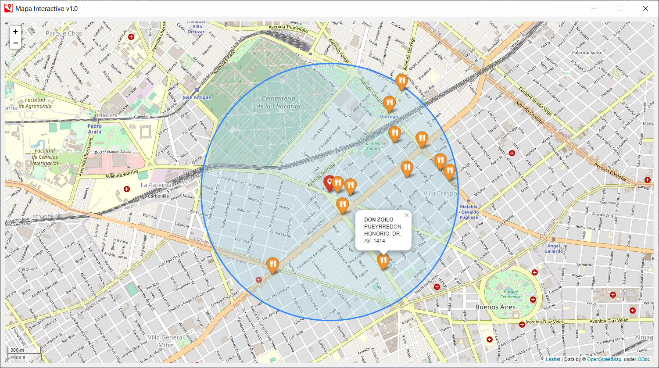The image size is (659, 368).
Task: Select the northernmost restaurant marker near Leiva and Vera
Action: [x=401, y=82]
